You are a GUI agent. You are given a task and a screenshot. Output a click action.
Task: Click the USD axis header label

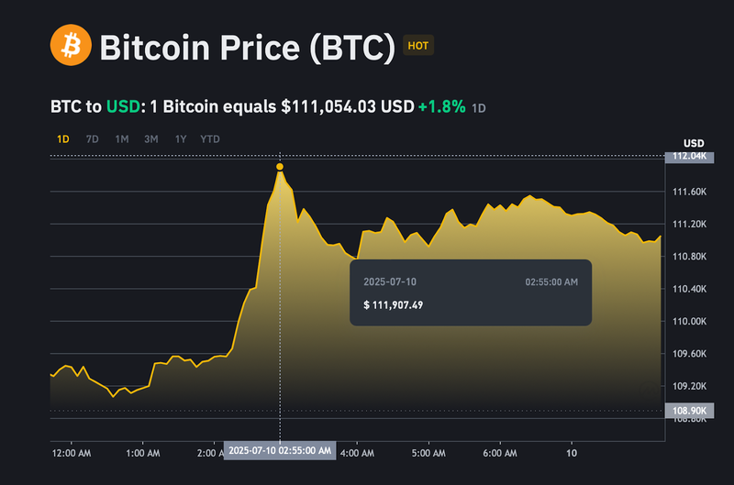coord(694,143)
